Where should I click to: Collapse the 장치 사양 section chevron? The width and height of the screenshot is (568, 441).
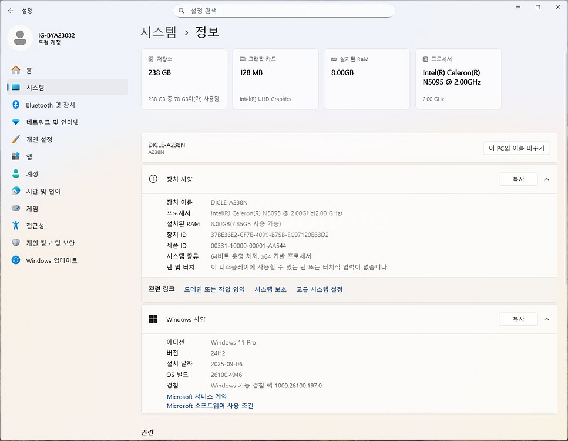point(547,179)
